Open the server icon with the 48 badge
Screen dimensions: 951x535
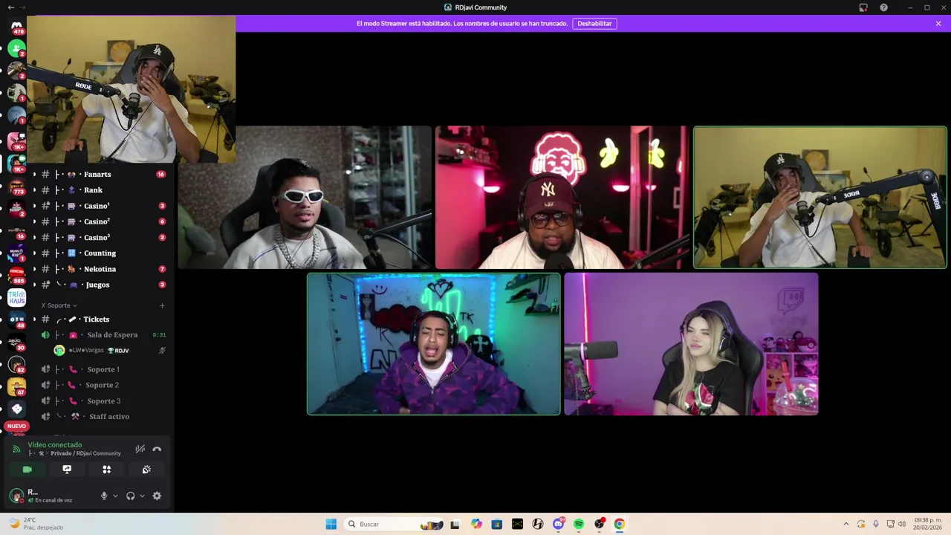point(16,320)
